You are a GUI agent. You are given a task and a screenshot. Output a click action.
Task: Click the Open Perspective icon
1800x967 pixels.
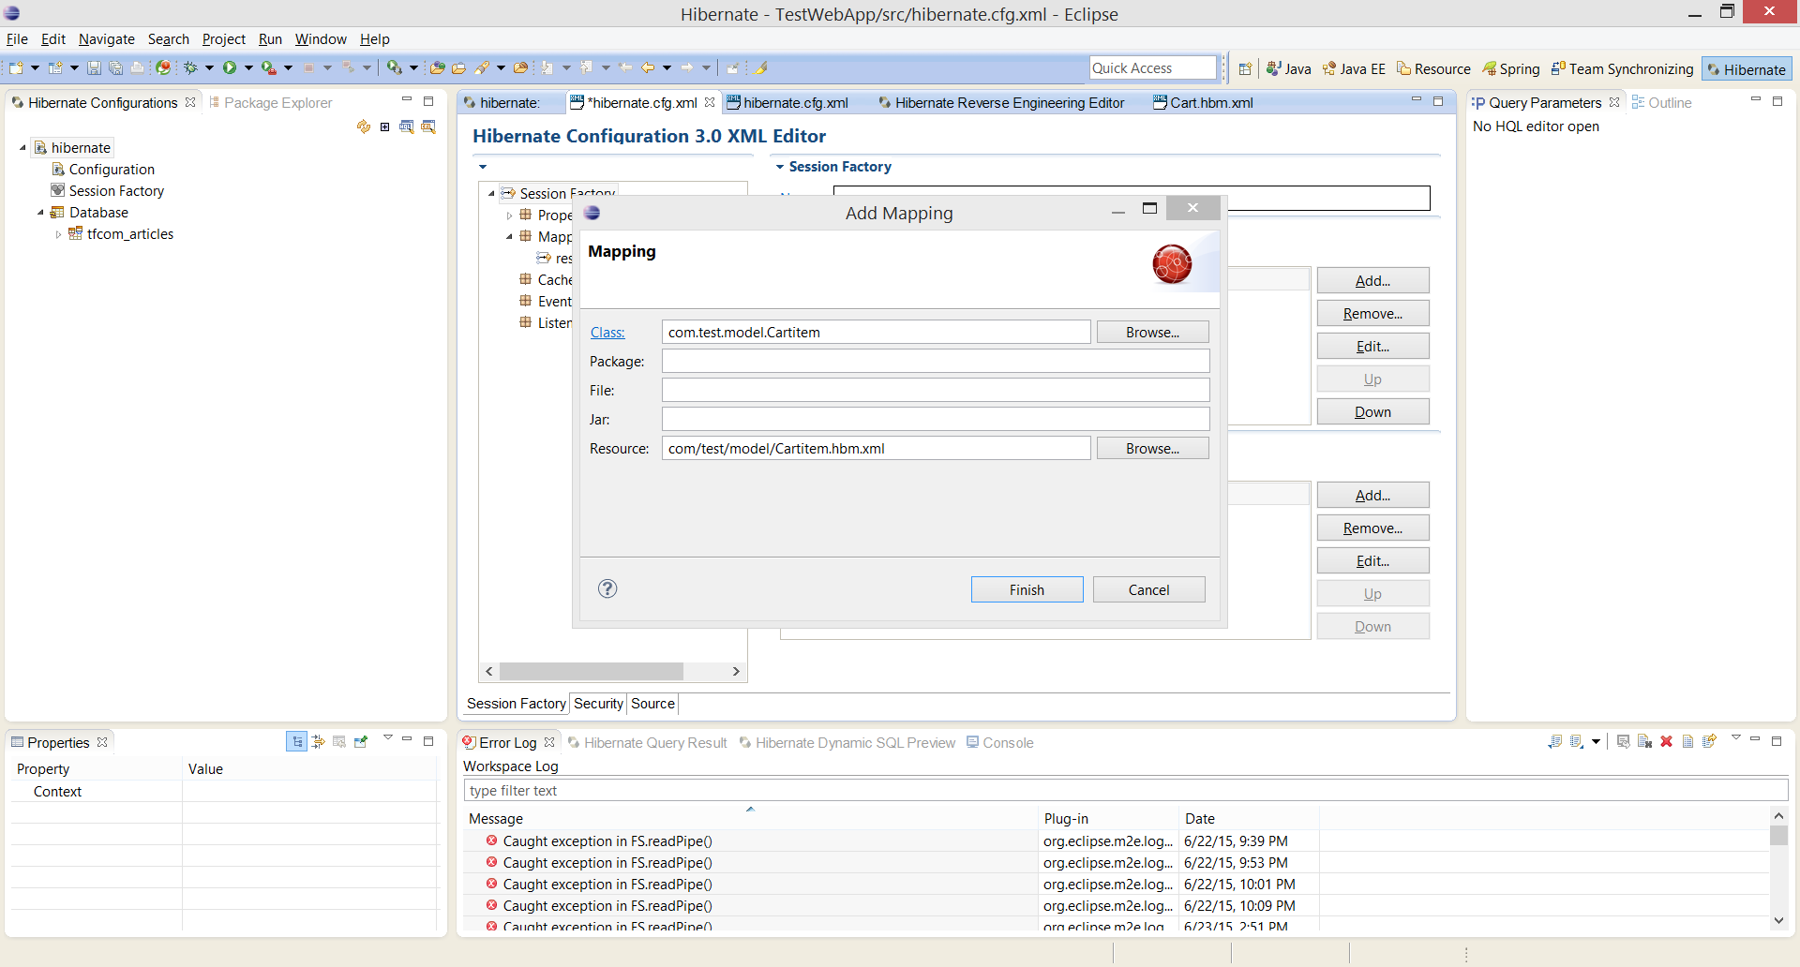[1245, 68]
